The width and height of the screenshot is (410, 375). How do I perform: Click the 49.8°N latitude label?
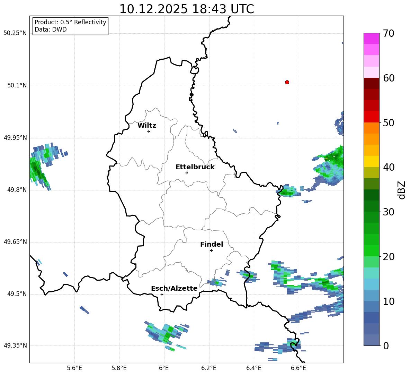17,190
